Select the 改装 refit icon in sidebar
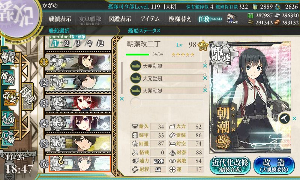300x180 pixels. click(9, 97)
